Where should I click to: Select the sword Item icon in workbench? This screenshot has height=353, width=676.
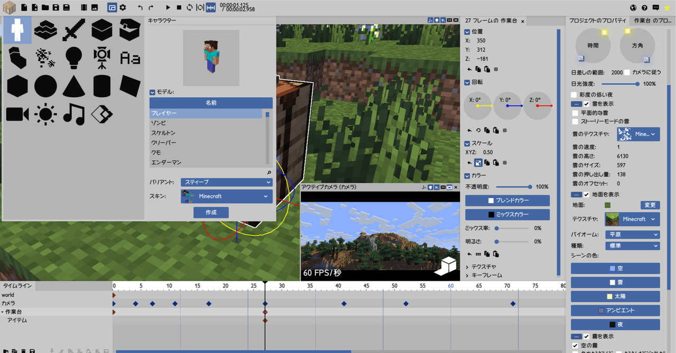(x=73, y=31)
